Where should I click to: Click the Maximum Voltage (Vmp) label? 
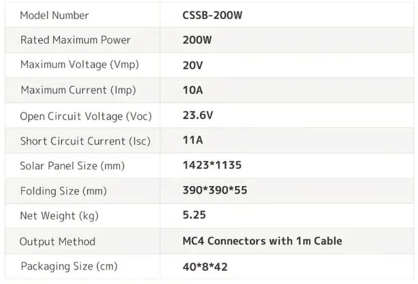tap(80, 65)
